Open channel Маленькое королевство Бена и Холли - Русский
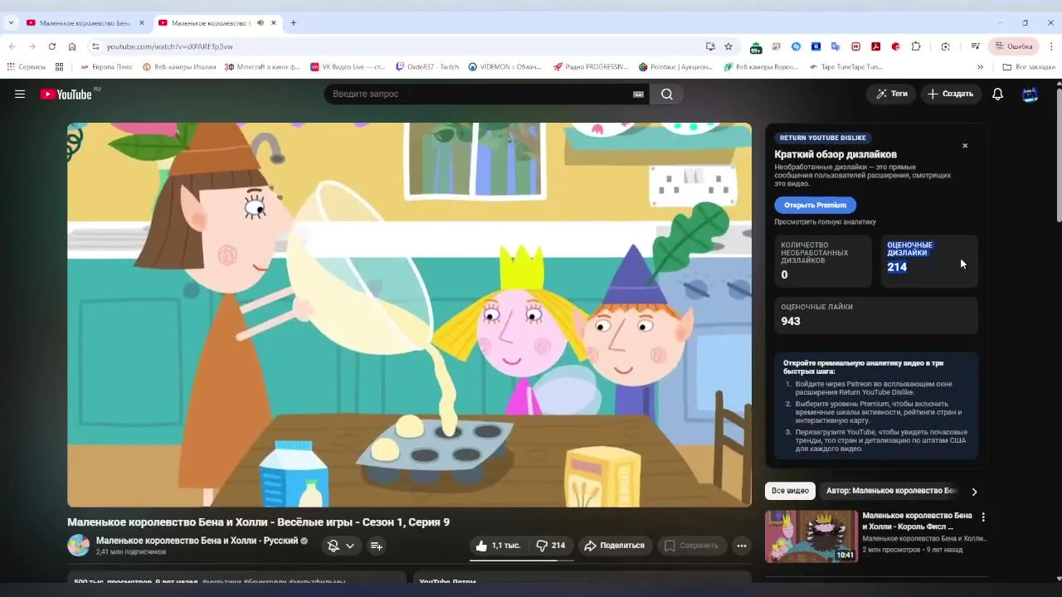Viewport: 1062px width, 597px height. coord(197,541)
